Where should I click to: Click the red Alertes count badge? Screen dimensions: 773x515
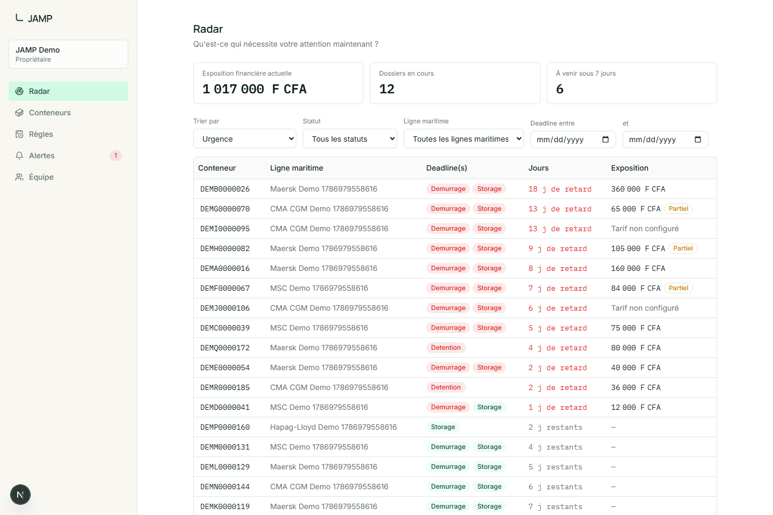(115, 156)
